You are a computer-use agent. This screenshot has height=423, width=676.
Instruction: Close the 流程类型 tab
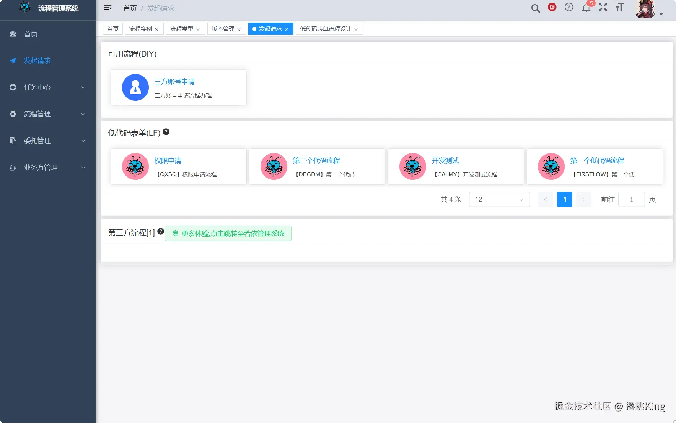(x=198, y=29)
